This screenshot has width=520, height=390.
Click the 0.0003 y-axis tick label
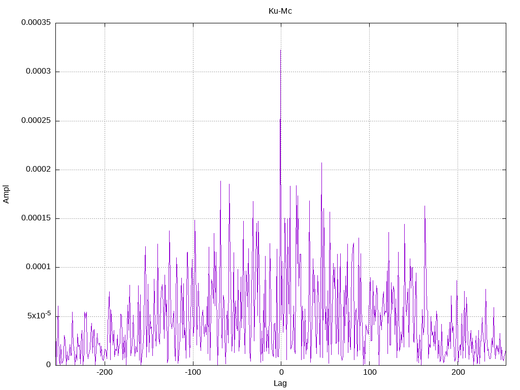point(38,72)
